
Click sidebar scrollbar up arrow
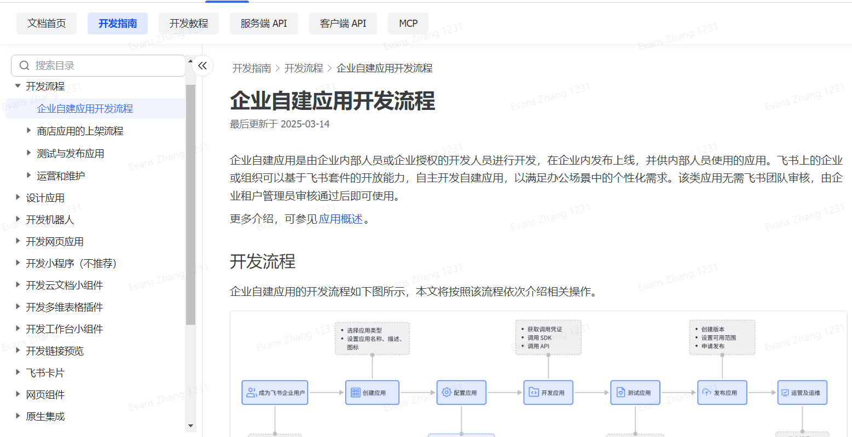(190, 61)
